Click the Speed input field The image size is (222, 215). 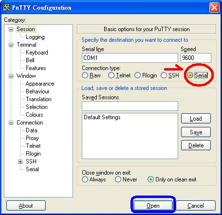coord(196,58)
